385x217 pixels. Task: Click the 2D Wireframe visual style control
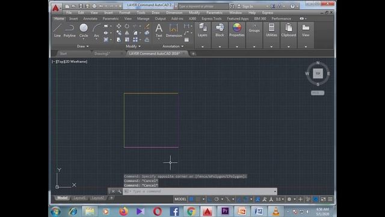[x=76, y=61]
